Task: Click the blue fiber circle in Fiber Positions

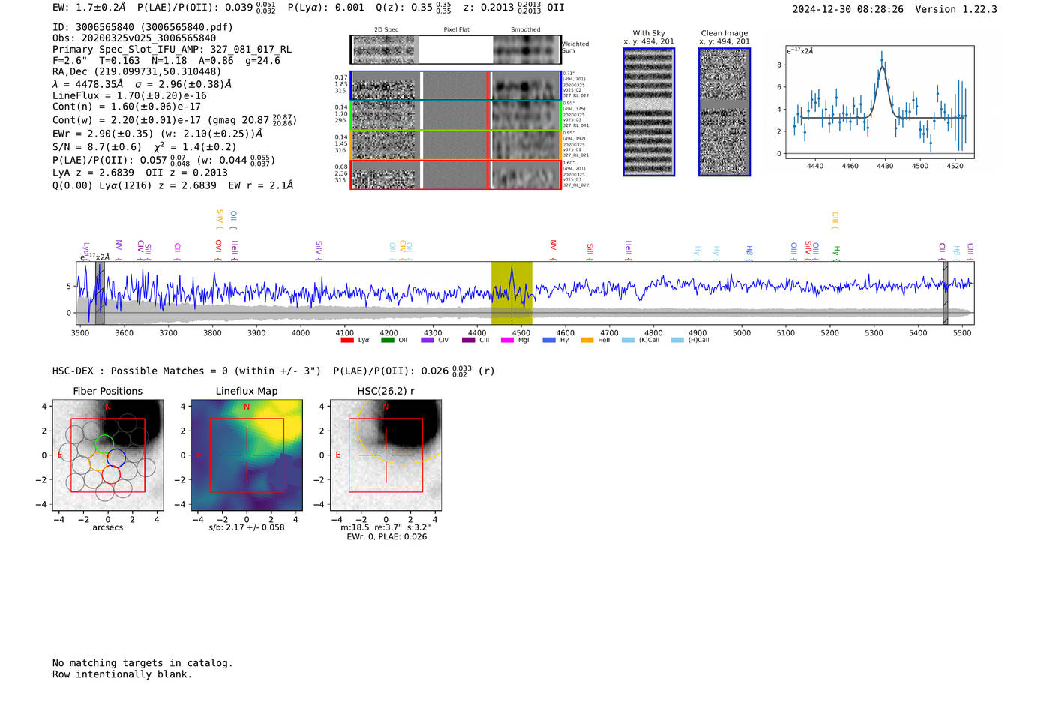Action: [x=115, y=458]
